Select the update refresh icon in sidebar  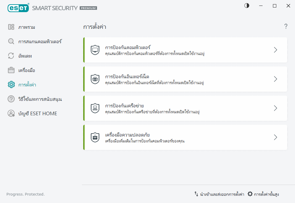tap(11, 56)
